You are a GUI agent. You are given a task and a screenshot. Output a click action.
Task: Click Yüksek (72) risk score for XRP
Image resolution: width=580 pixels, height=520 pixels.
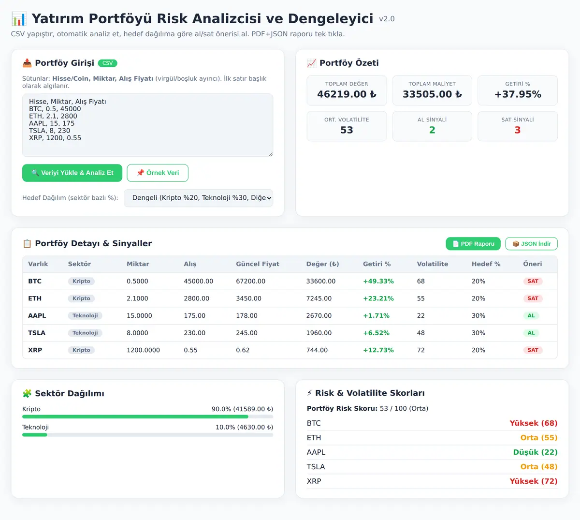(x=534, y=481)
